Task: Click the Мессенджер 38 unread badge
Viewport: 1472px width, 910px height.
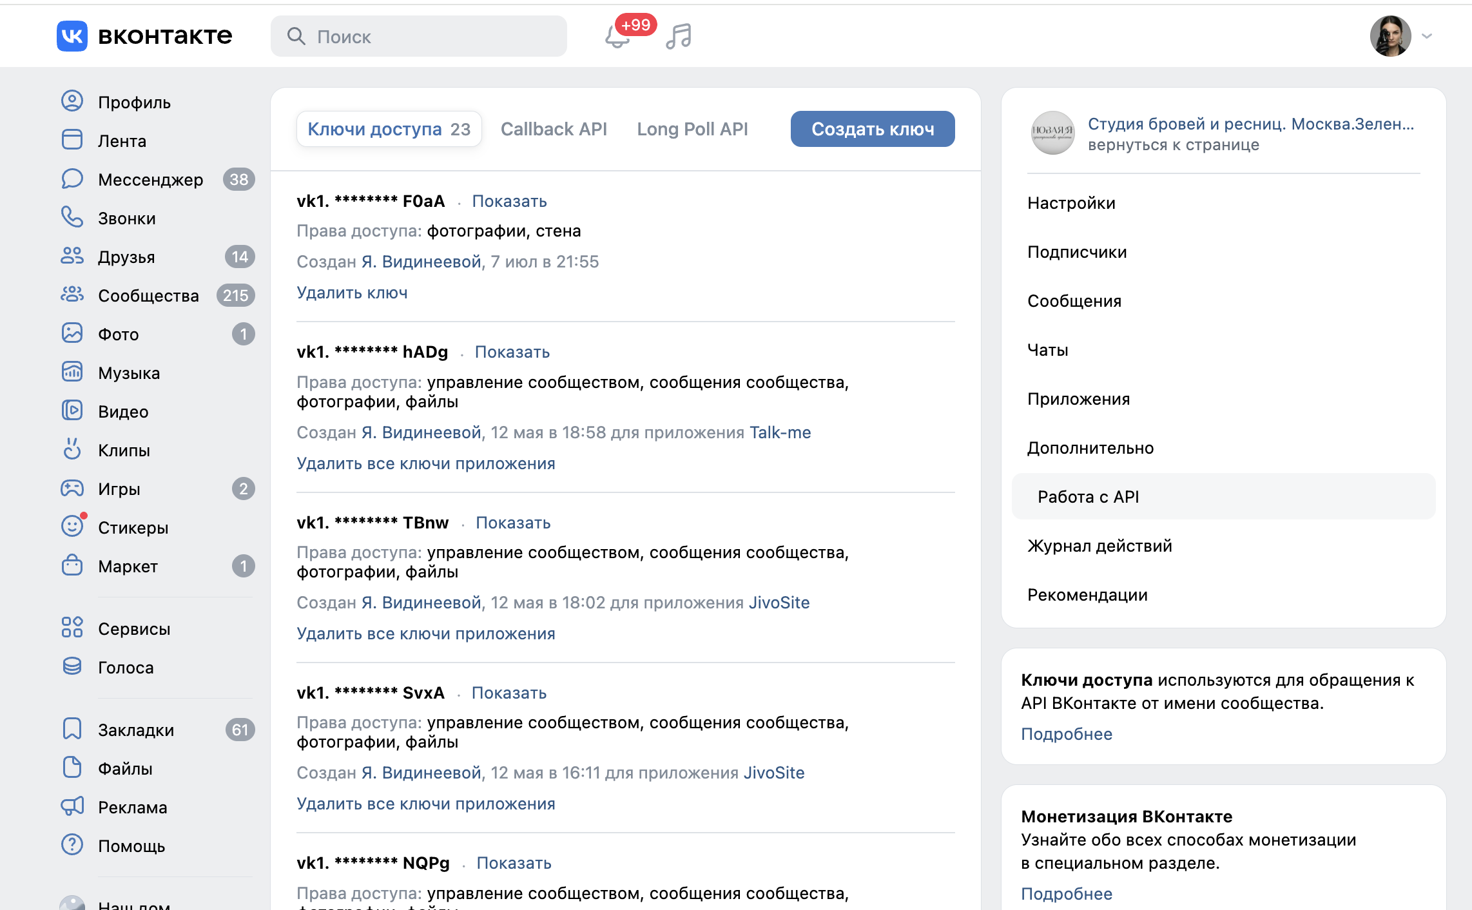Action: [x=239, y=179]
